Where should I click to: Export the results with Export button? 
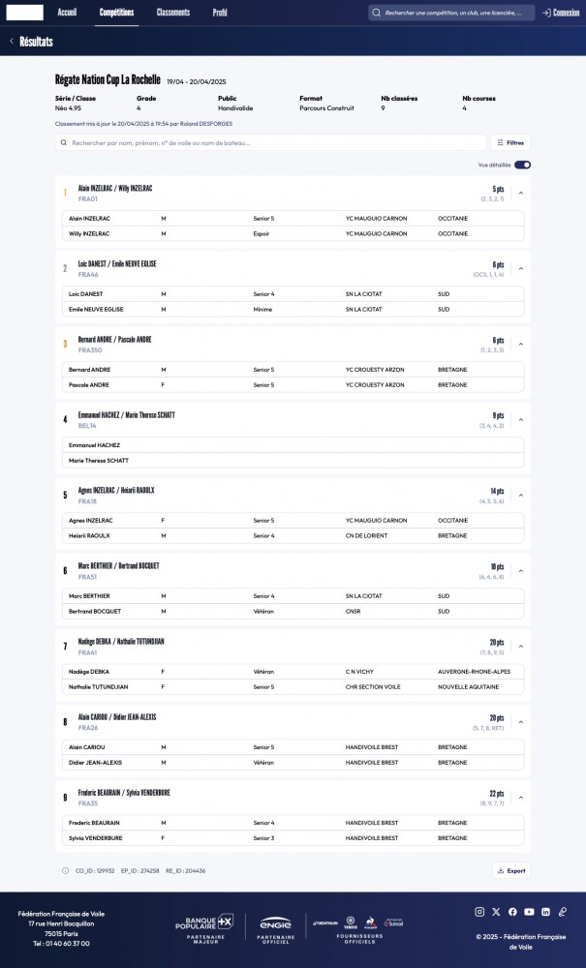[x=511, y=870]
